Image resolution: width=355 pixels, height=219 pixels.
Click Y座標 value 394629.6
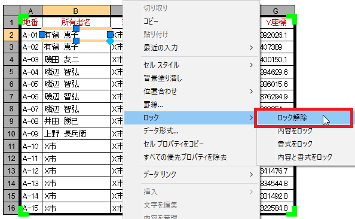click(x=276, y=72)
